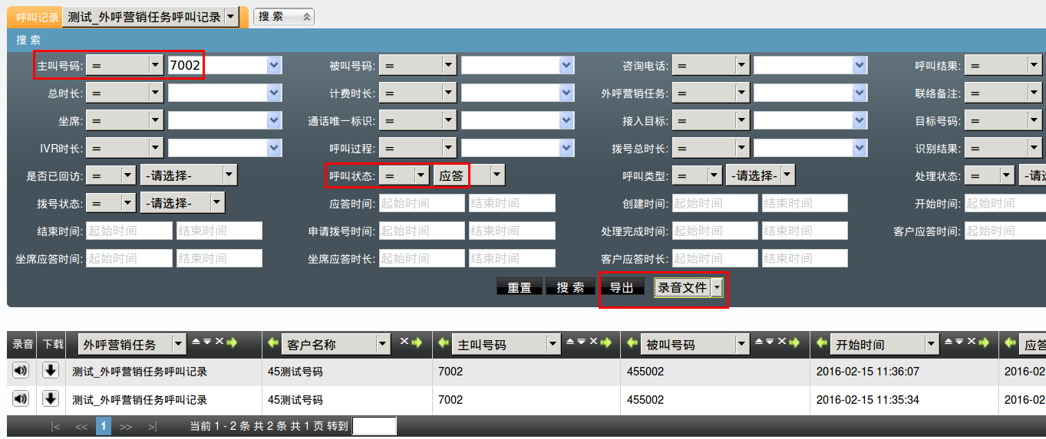The height and width of the screenshot is (439, 1046).
Task: Expand 呼叫状态 value dropdown showing 应答
Action: (x=497, y=175)
